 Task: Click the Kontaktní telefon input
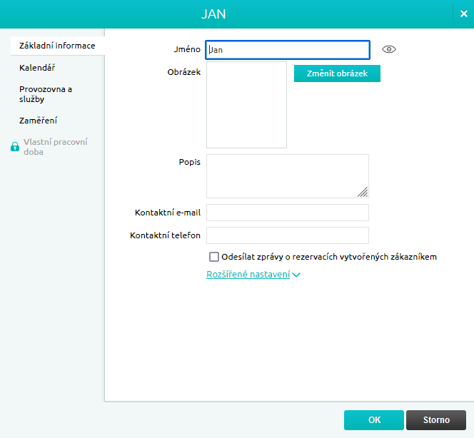coord(287,235)
